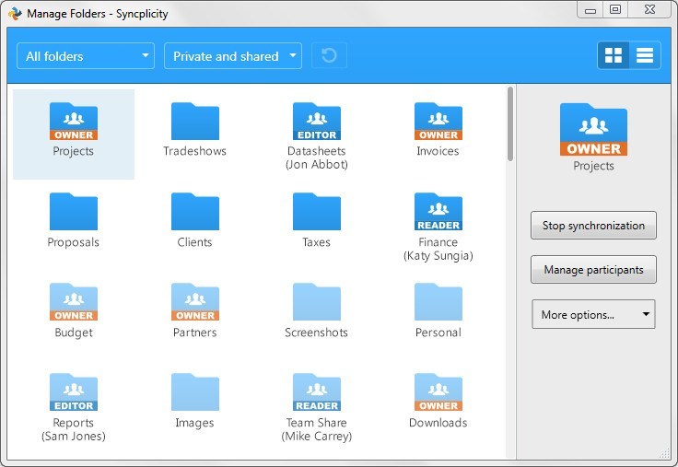Image resolution: width=678 pixels, height=467 pixels.
Task: Select the Personal folder icon
Action: point(438,302)
